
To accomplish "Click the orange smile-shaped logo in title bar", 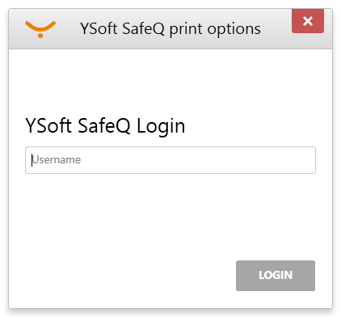I will pos(40,29).
